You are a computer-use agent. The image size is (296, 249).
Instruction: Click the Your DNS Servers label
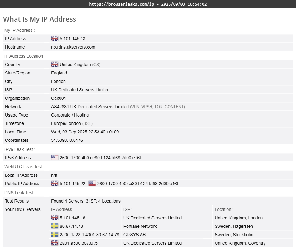coord(23,209)
